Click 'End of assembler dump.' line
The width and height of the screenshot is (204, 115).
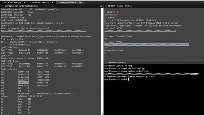tap(13, 18)
